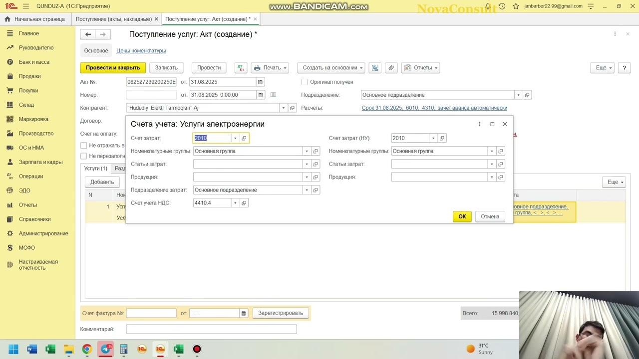Viewport: 639px width, 359px height.
Task: Open the dialog's three-dot options menu
Action: click(479, 124)
